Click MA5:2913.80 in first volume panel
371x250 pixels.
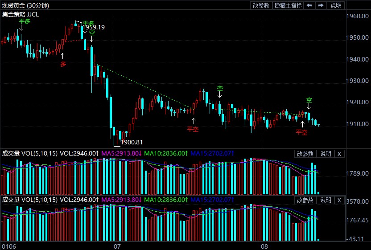(121, 153)
